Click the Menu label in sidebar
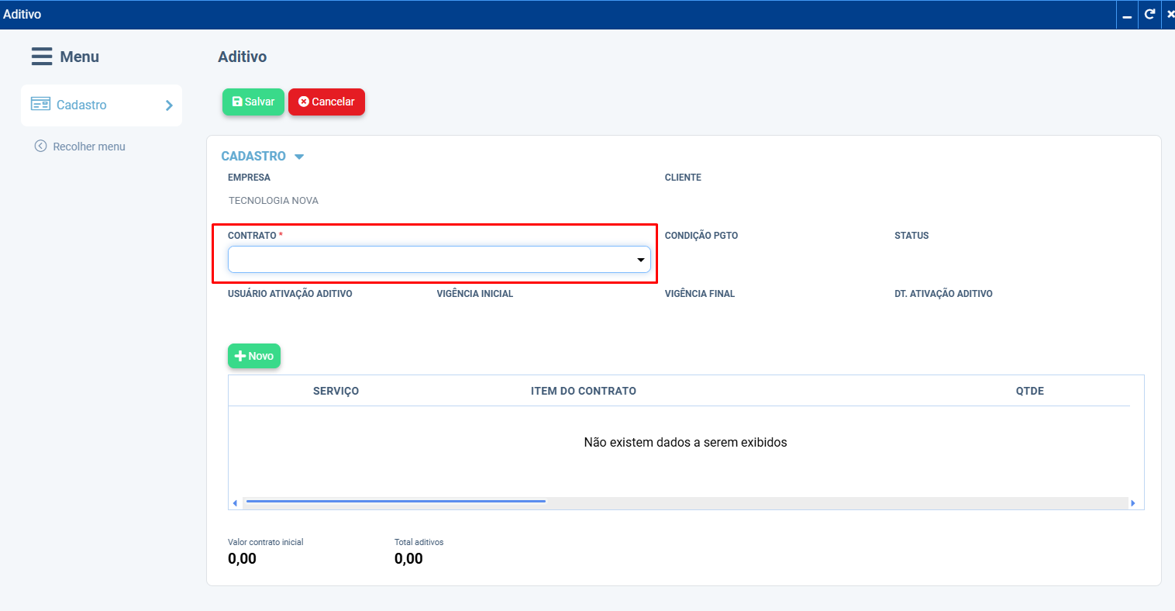The image size is (1175, 611). click(80, 57)
